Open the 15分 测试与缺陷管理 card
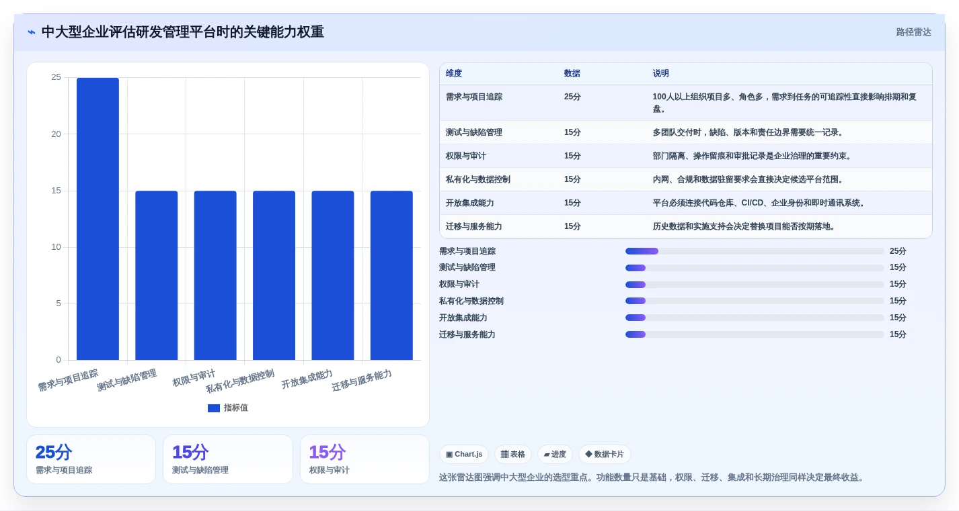Screen dimensions: 959x511 pos(228,459)
